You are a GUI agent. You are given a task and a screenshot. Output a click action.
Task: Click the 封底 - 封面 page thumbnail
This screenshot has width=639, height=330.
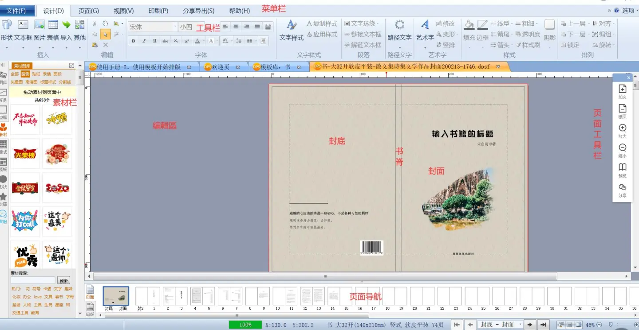116,296
